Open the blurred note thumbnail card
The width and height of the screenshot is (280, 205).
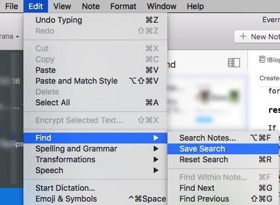207,102
